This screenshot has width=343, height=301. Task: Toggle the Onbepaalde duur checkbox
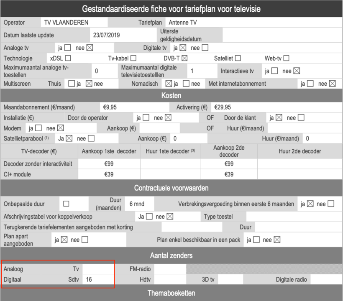(x=66, y=204)
